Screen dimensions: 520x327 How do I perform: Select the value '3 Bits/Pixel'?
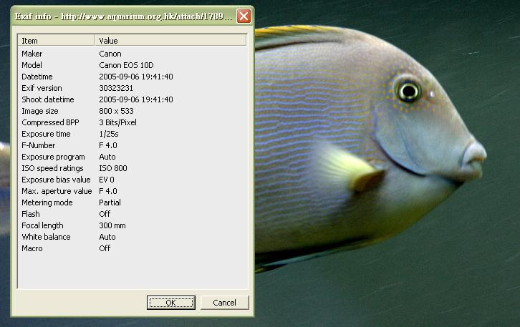[117, 122]
